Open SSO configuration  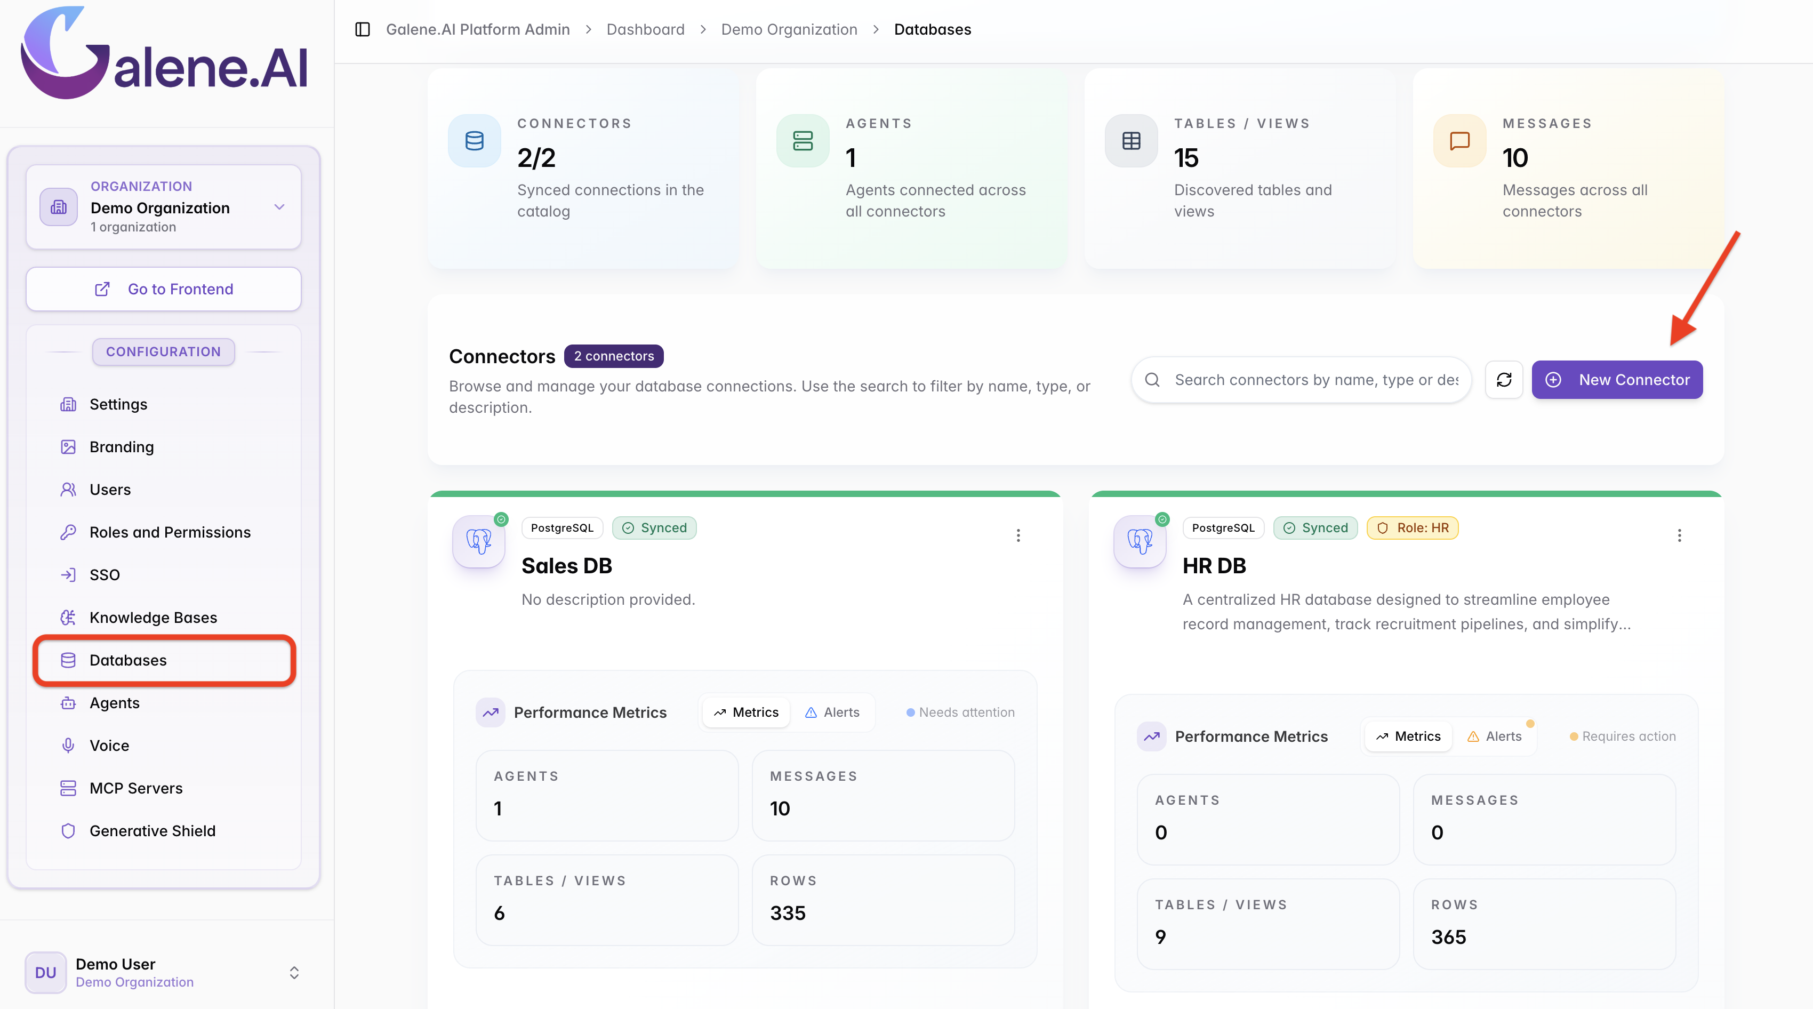pyautogui.click(x=164, y=574)
